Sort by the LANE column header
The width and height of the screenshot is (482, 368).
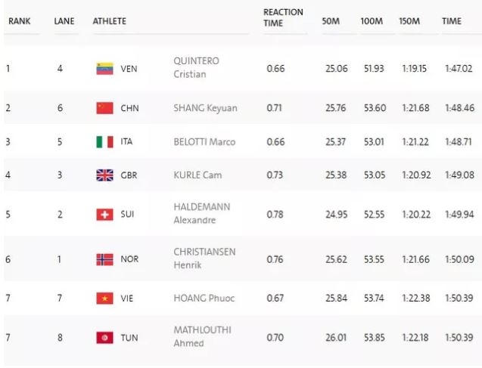[x=64, y=21]
